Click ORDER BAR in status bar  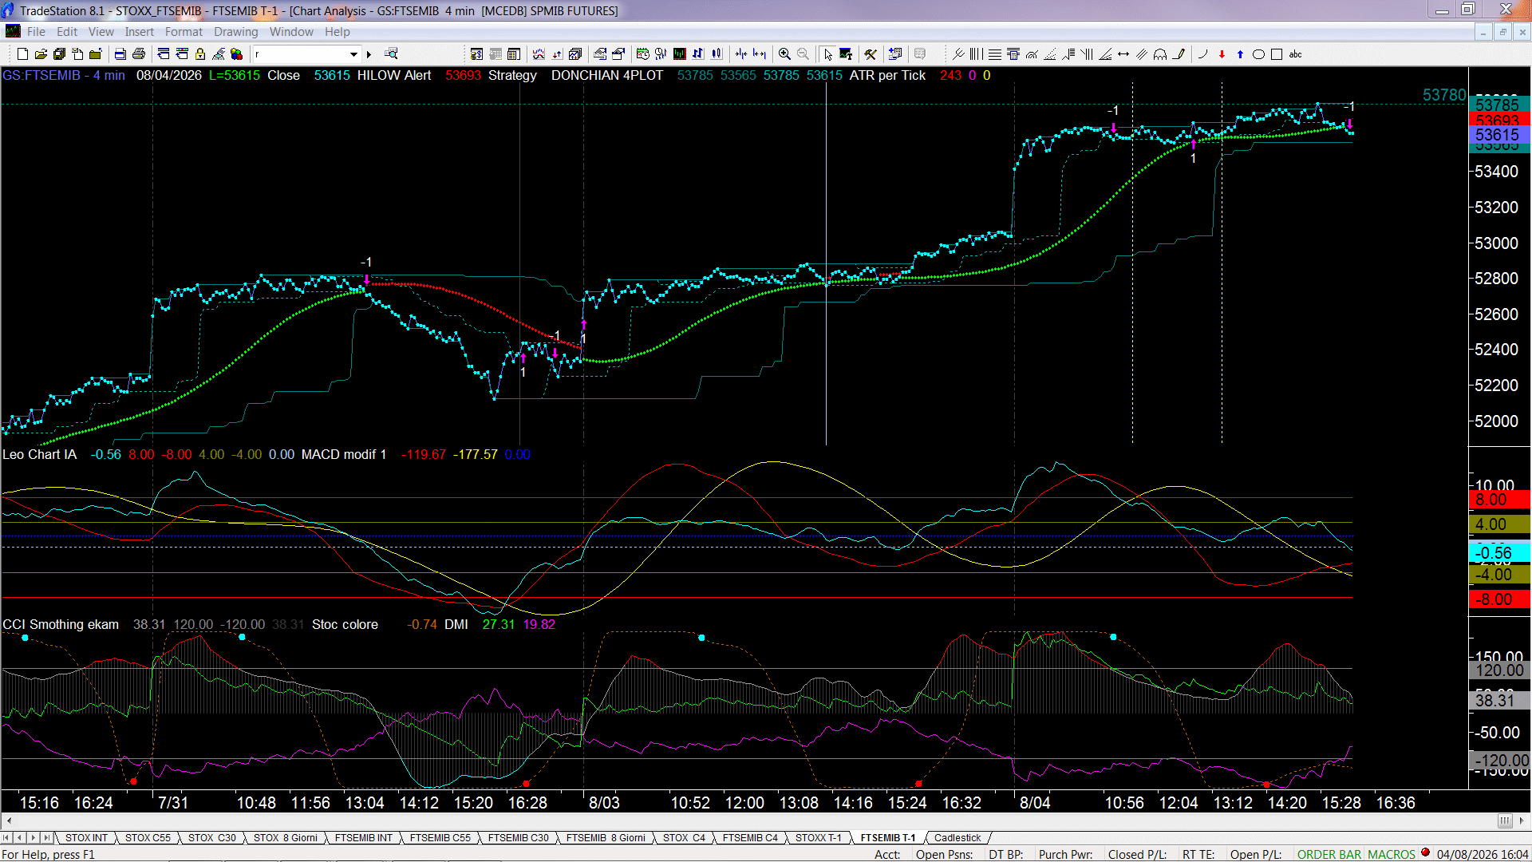1329,855
